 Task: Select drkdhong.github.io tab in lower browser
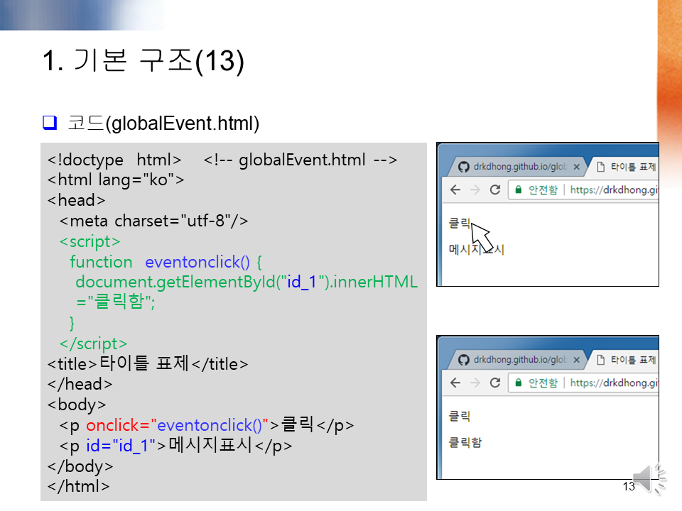point(519,360)
